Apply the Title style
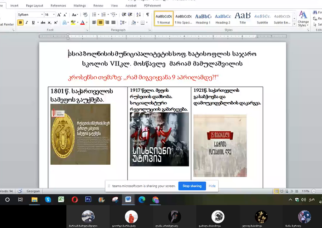The width and height of the screenshot is (322, 228). (242, 19)
